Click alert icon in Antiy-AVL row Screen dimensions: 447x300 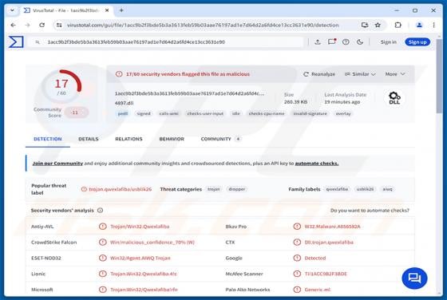pyautogui.click(x=103, y=227)
